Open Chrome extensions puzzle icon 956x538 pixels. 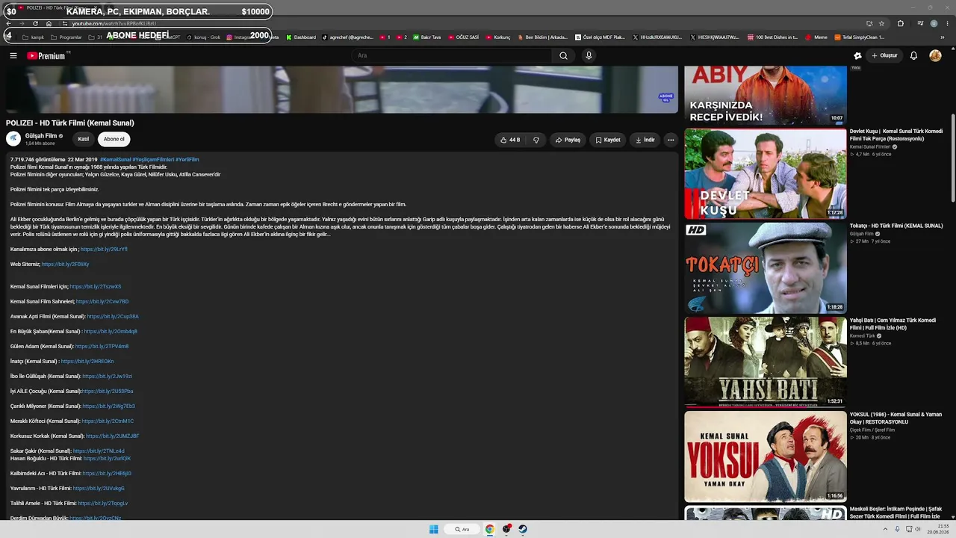click(901, 23)
